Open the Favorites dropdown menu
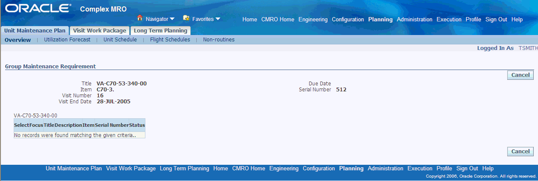Viewport: 538px width, 181px height. (x=206, y=19)
